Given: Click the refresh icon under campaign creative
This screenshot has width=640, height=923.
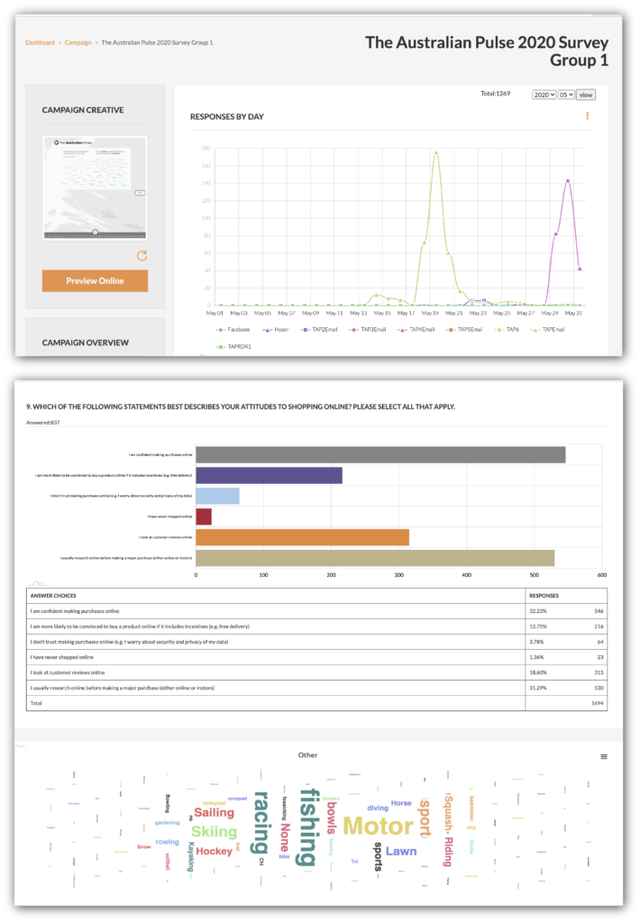Looking at the screenshot, I should 142,255.
